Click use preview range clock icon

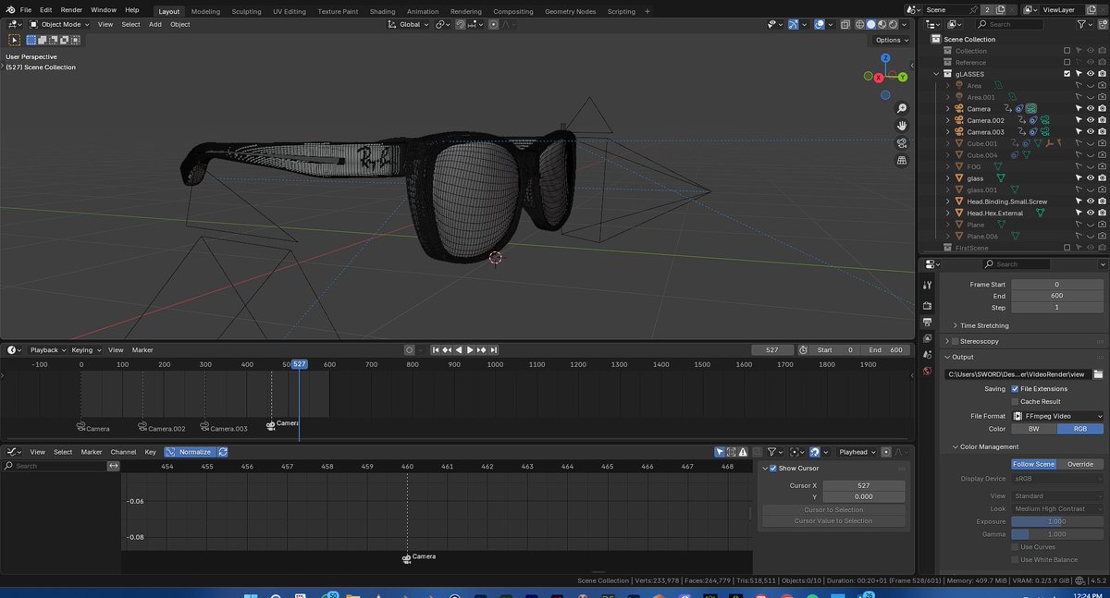804,350
